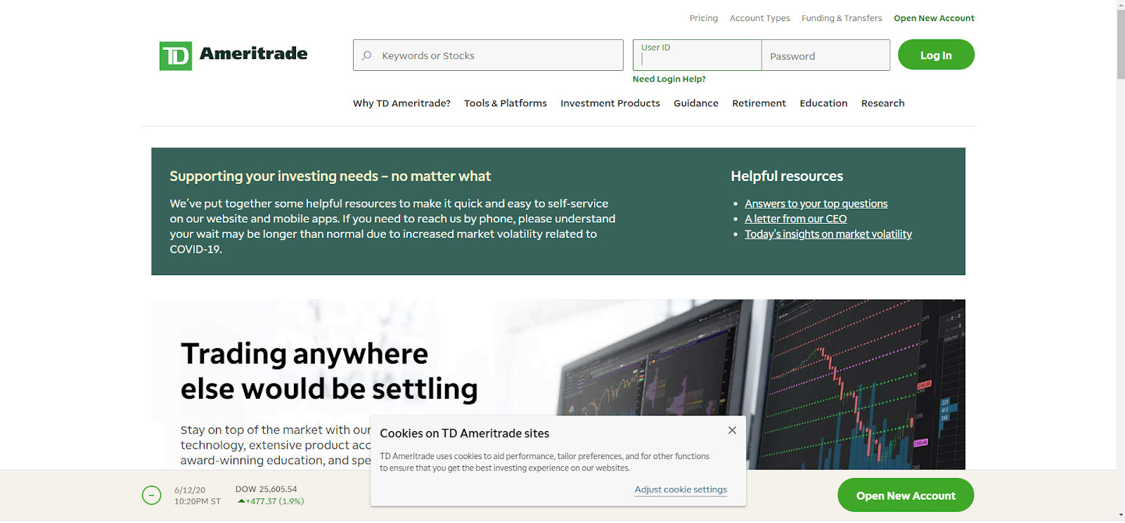
Task: Open the Need Login Help link
Action: [669, 79]
